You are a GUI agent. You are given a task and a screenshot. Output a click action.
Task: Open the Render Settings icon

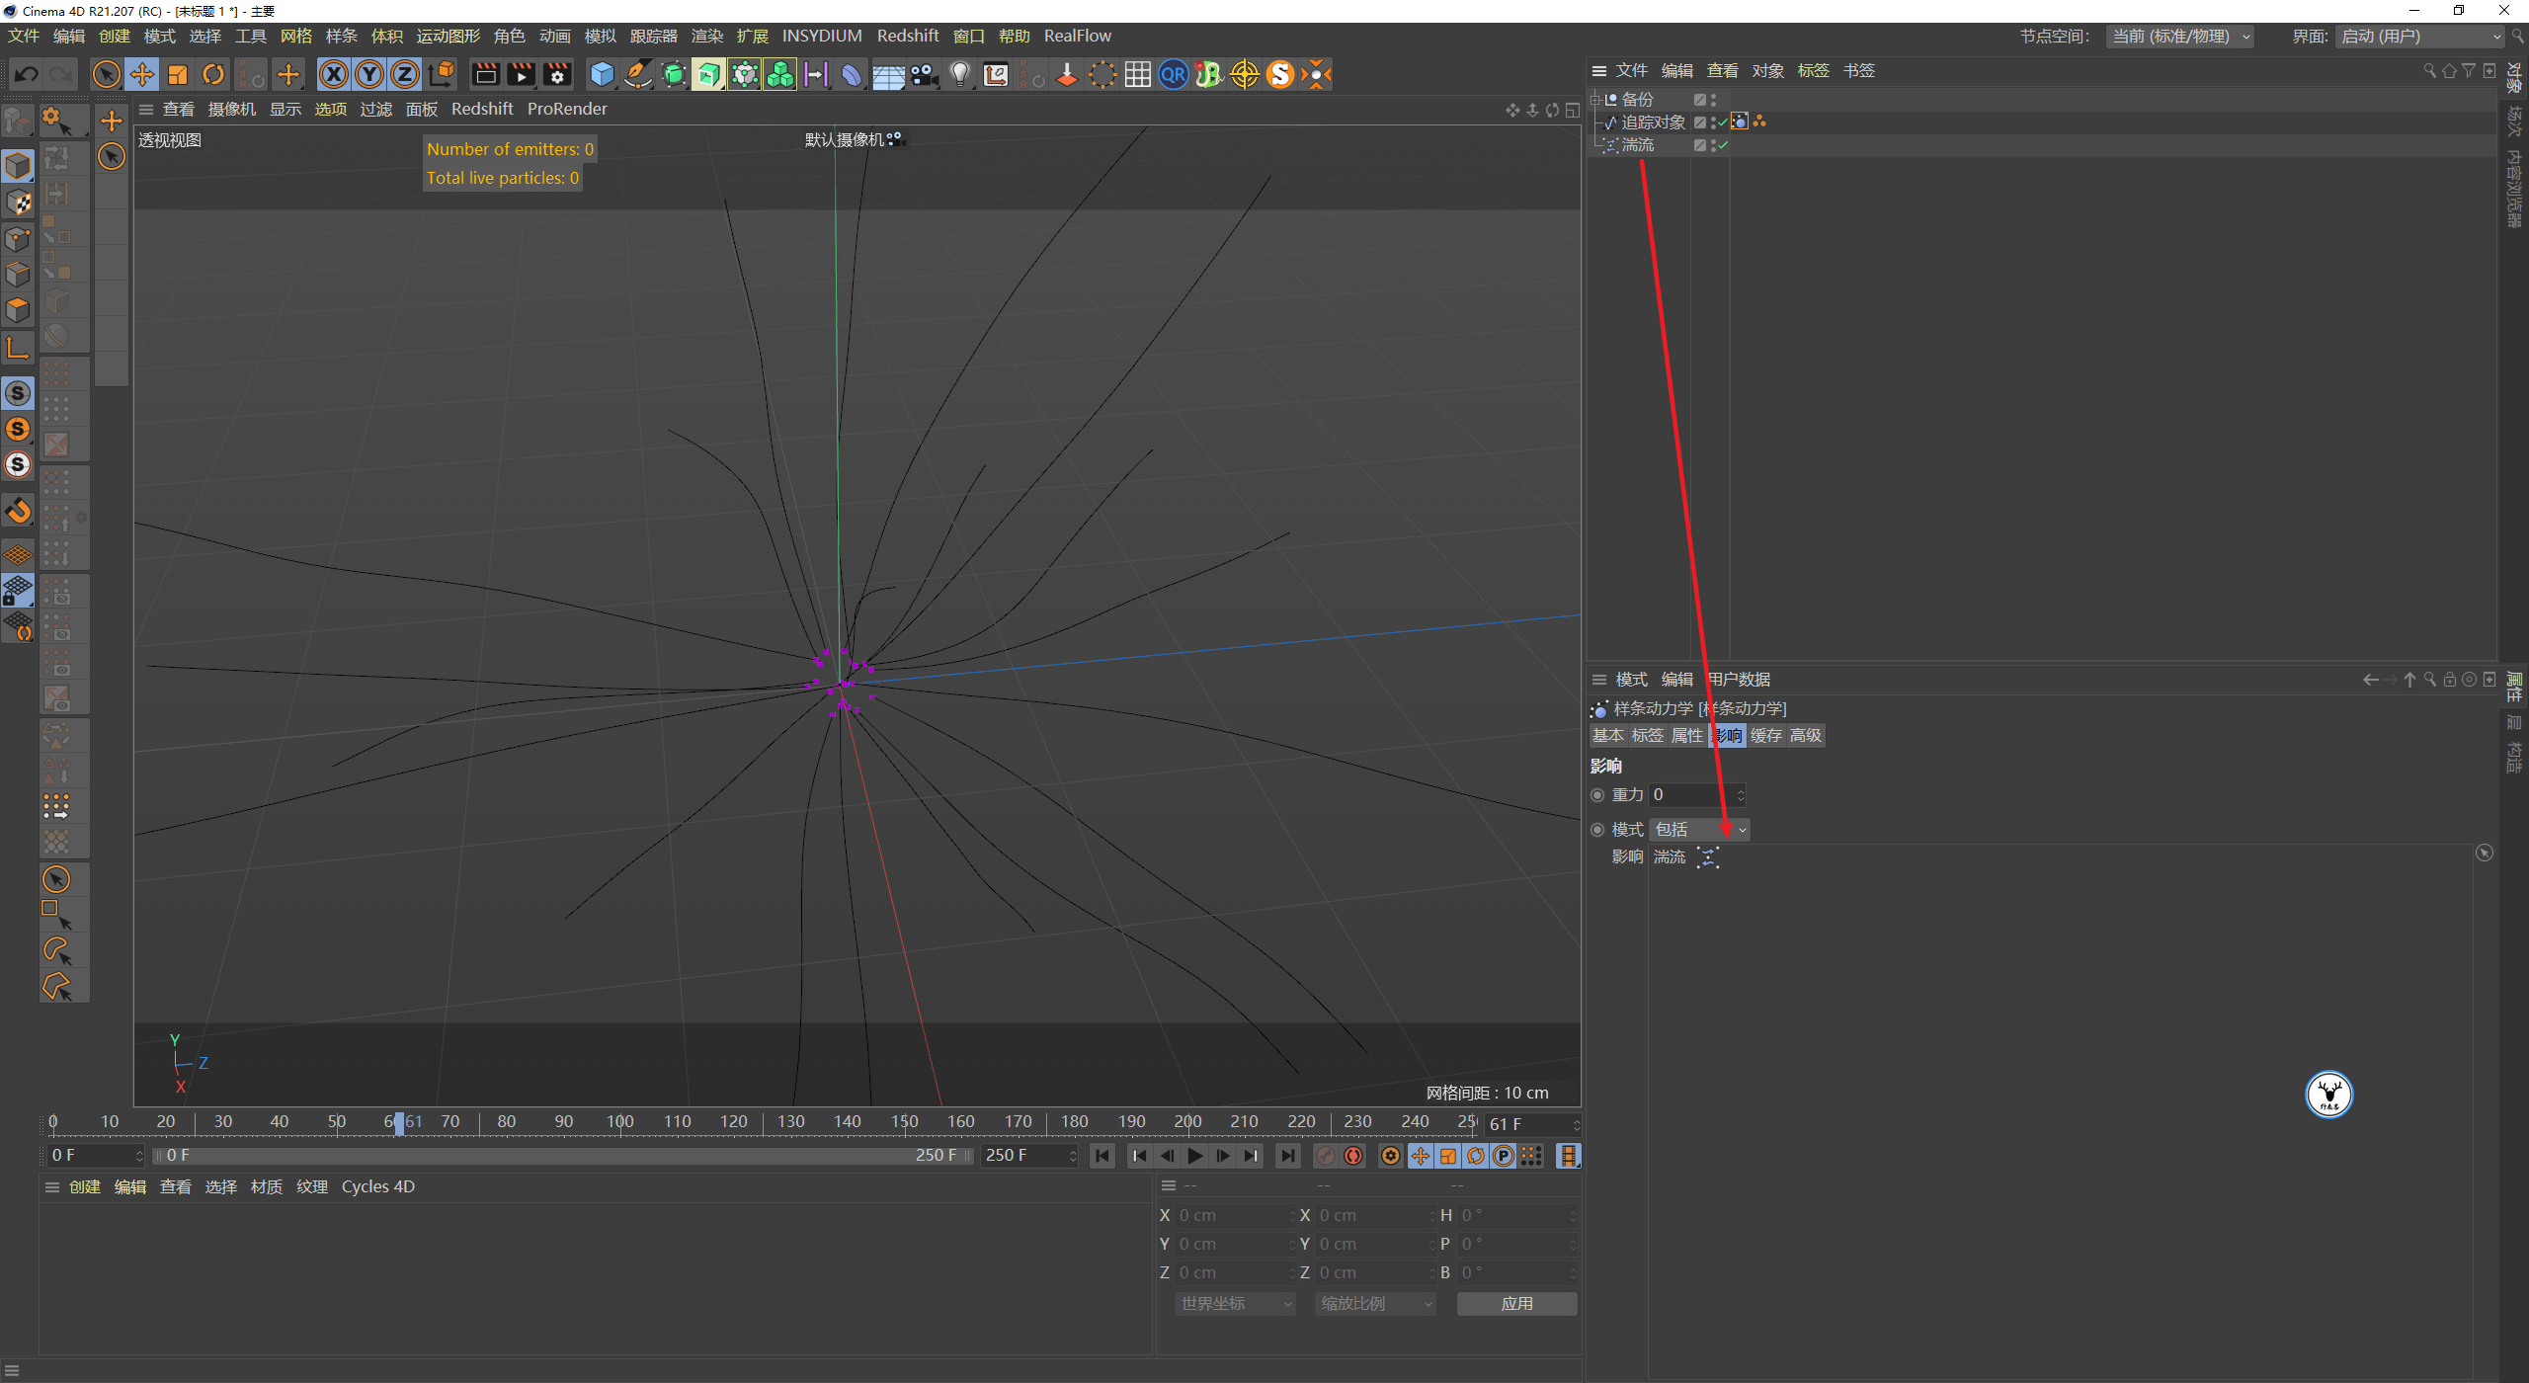pos(556,73)
